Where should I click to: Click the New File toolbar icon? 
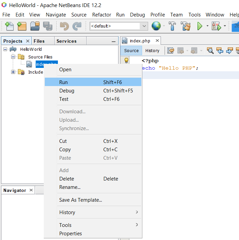tap(9, 26)
